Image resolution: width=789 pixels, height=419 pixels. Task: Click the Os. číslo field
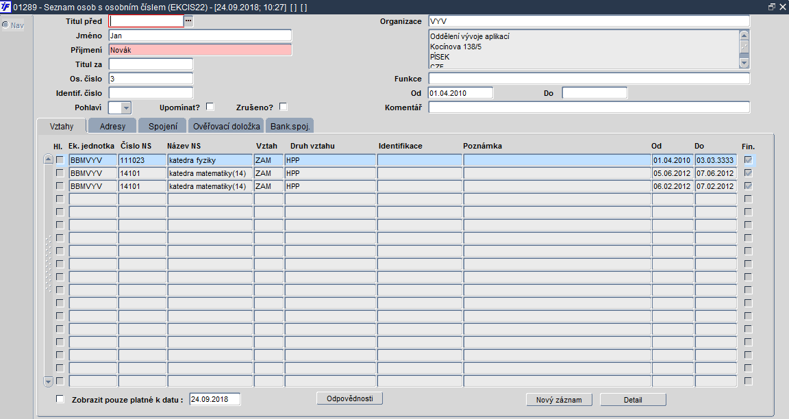(151, 79)
